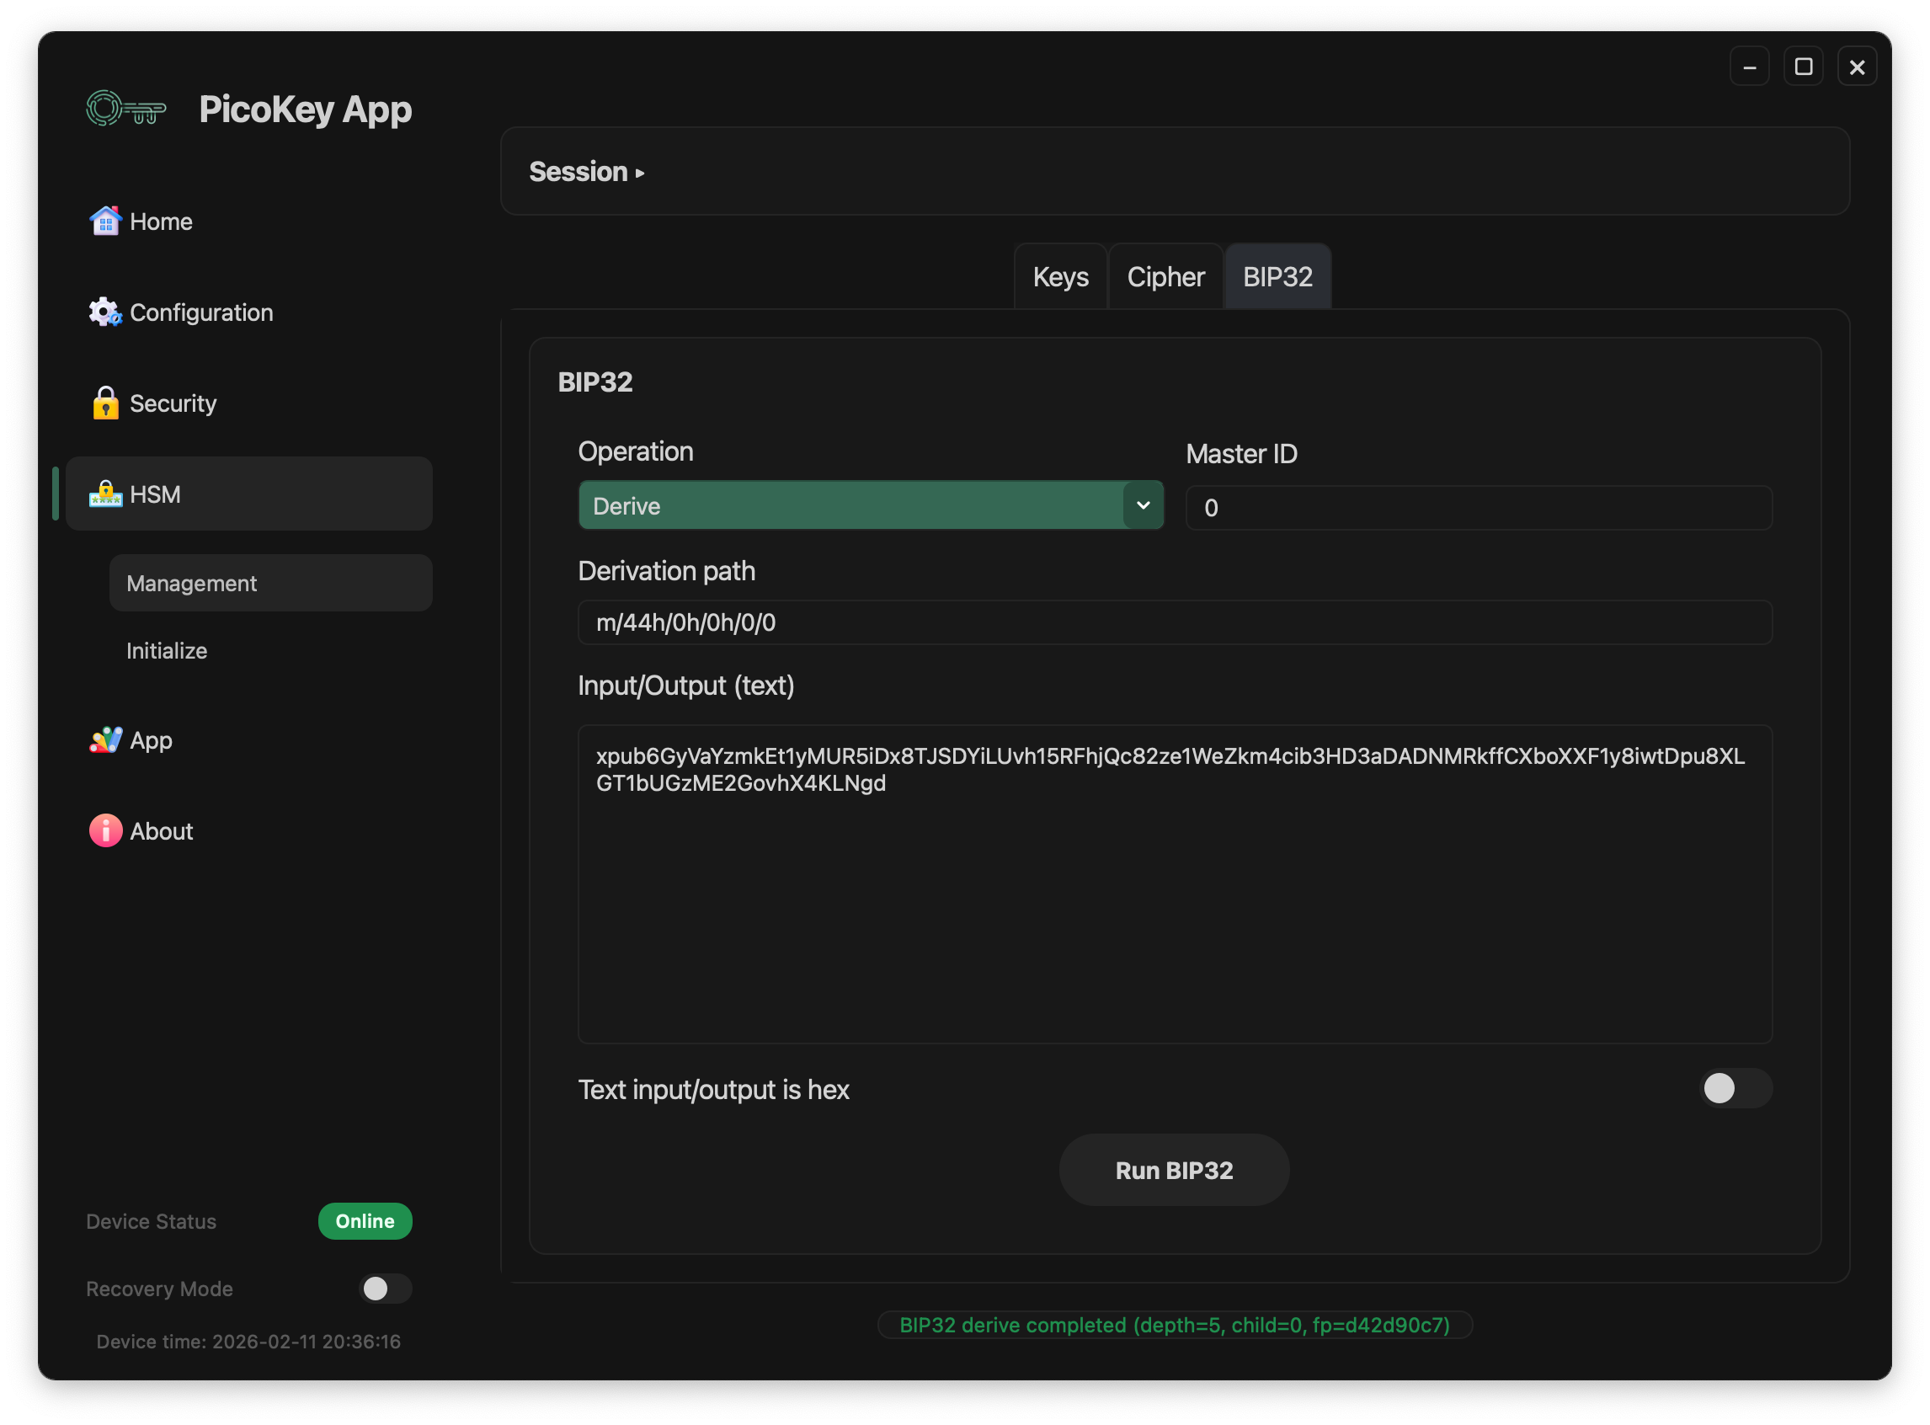Image resolution: width=1930 pixels, height=1425 pixels.
Task: Click the HSM lock icon in sidebar
Action: click(105, 494)
